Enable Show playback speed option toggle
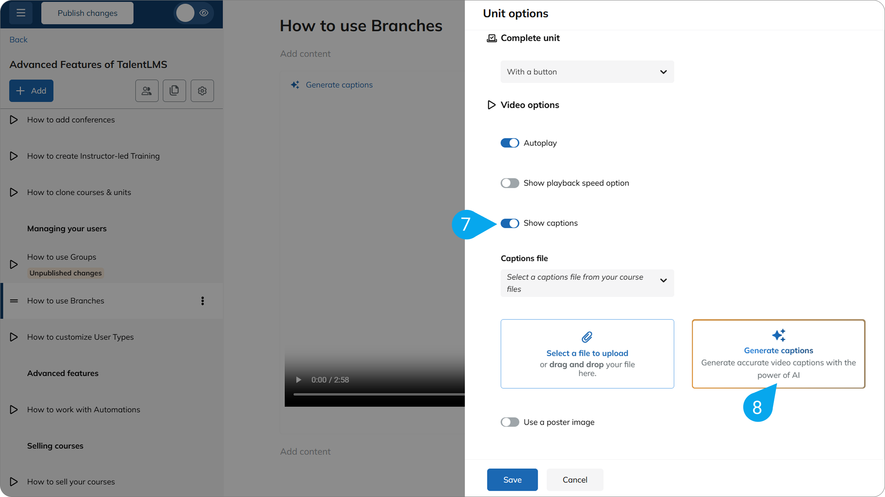Image resolution: width=885 pixels, height=497 pixels. [x=510, y=183]
